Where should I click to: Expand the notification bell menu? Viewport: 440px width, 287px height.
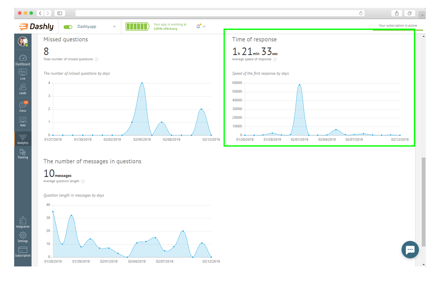click(x=200, y=26)
